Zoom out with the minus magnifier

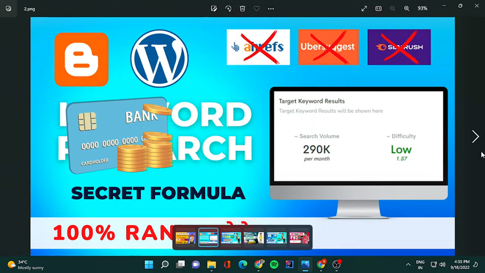pyautogui.click(x=392, y=9)
